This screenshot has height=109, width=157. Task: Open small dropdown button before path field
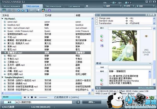click(x=17, y=102)
